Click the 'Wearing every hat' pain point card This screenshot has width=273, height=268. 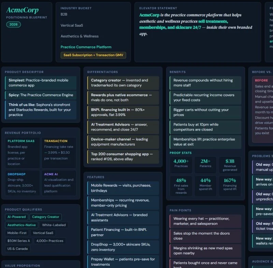pos(205,221)
